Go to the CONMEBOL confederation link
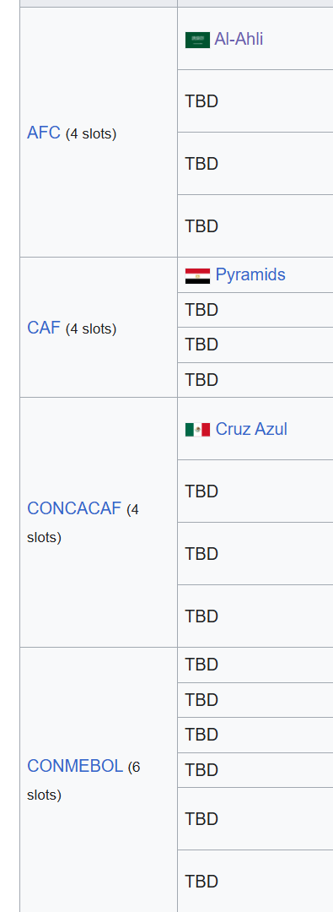Screen dimensions: 333x912 point(75,766)
